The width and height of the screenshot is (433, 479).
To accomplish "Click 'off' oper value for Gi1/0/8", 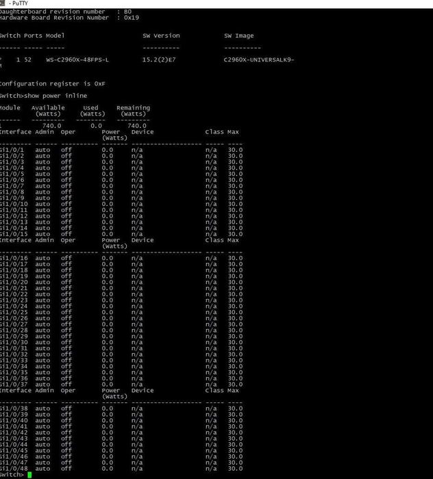I will point(66,192).
